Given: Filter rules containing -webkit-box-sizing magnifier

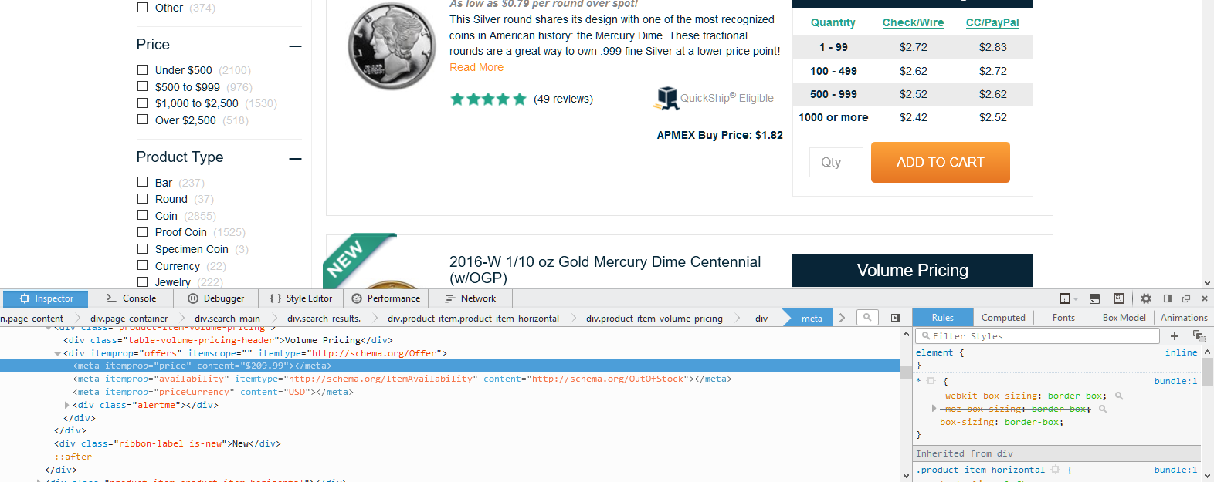Looking at the screenshot, I should point(1119,396).
